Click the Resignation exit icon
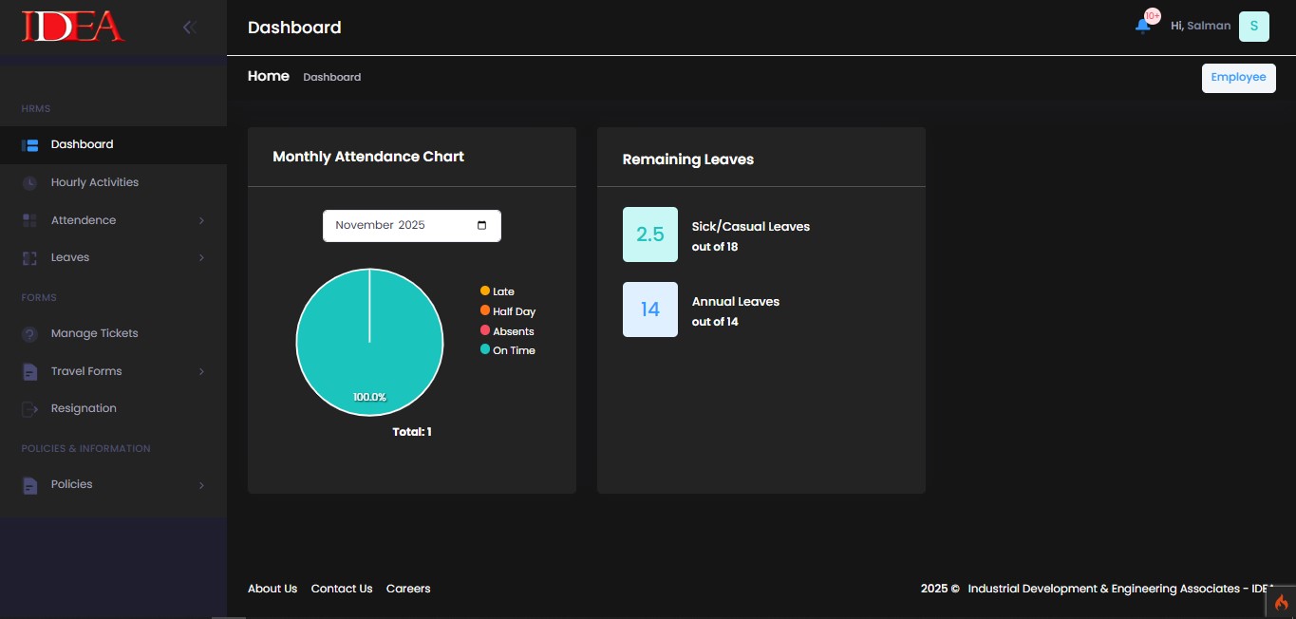 29,409
